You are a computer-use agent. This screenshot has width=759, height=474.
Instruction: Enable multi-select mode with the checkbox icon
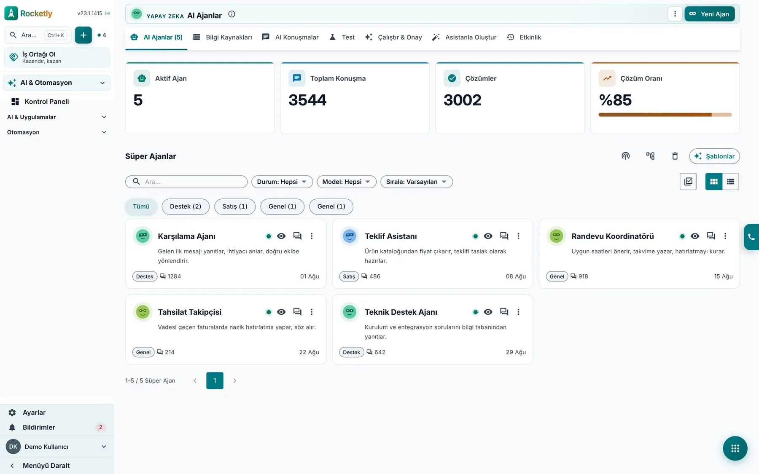coord(688,182)
